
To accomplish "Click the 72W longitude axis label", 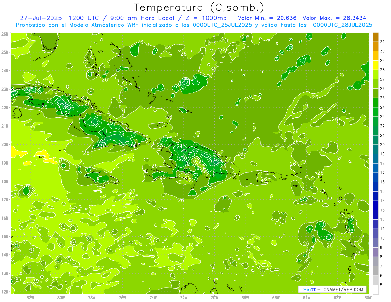I will coord(184,297).
